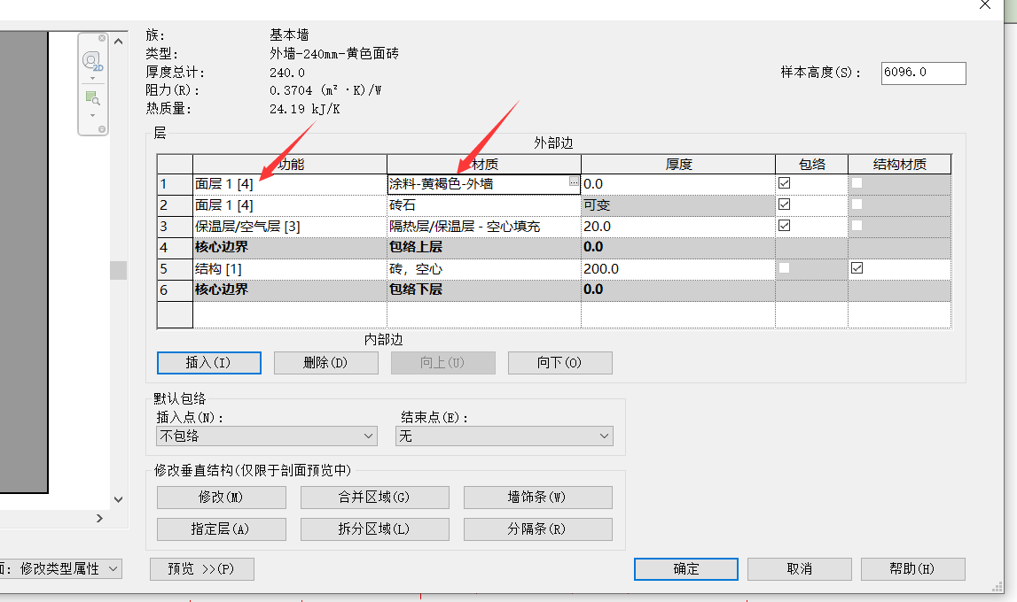This screenshot has height=602, width=1017.
Task: Close the navigation bar with its X icon
Action: 102,39
